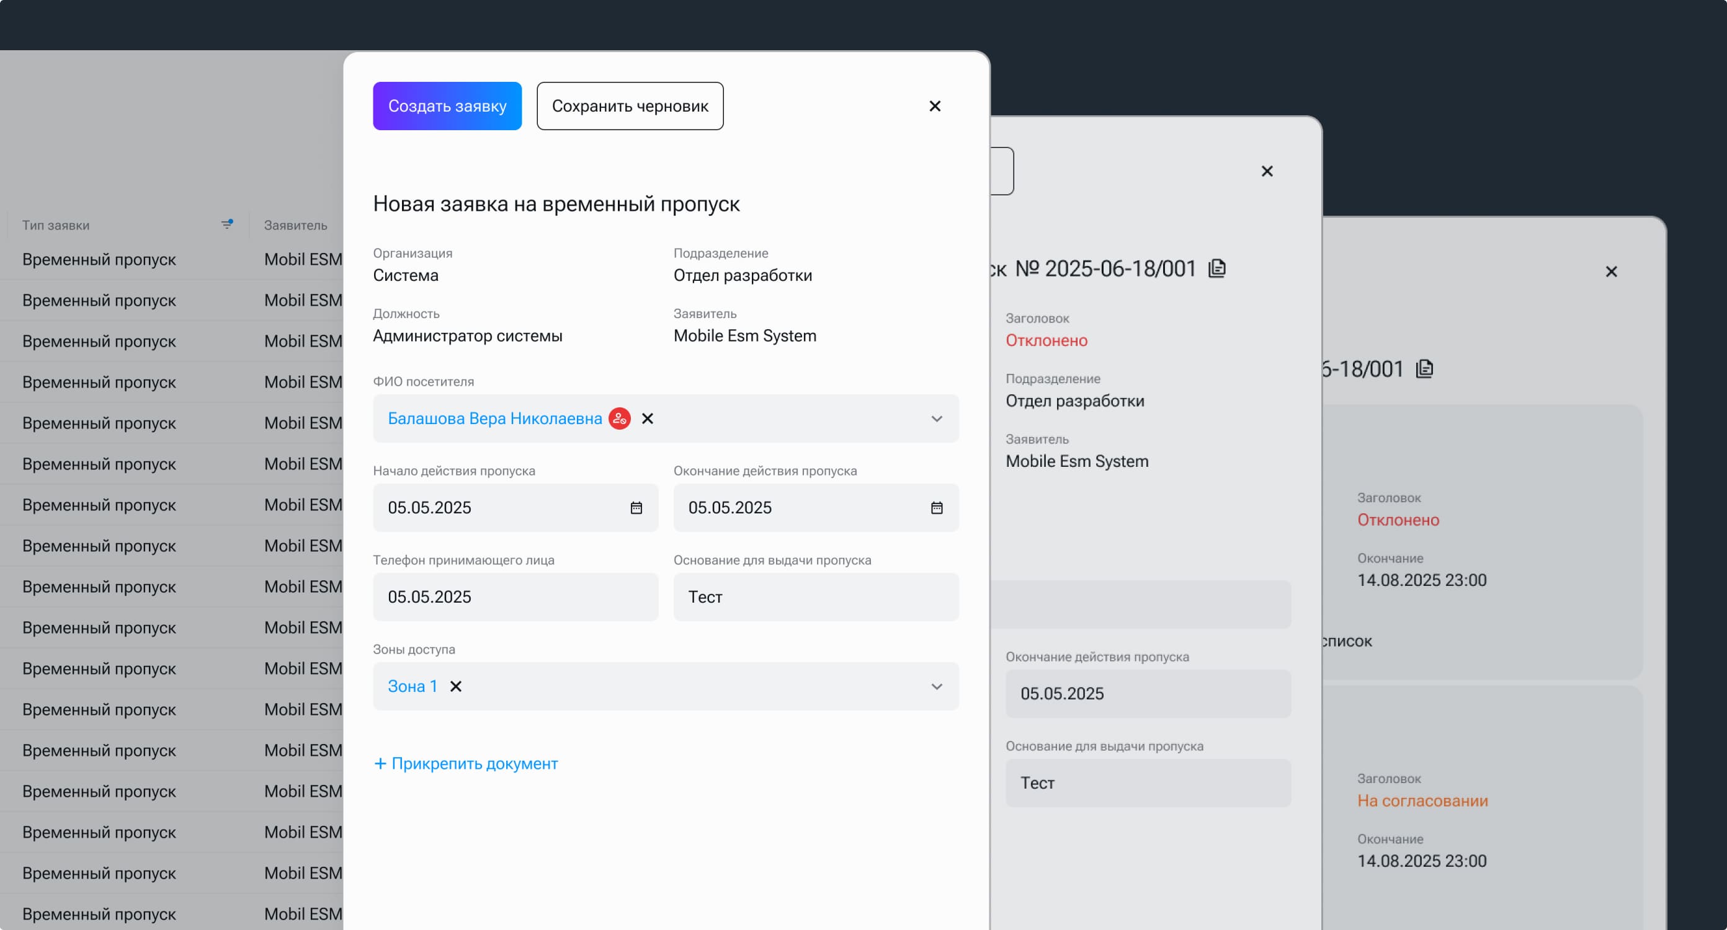This screenshot has height=930, width=1727.
Task: Click the Создать заявку button
Action: (x=447, y=106)
